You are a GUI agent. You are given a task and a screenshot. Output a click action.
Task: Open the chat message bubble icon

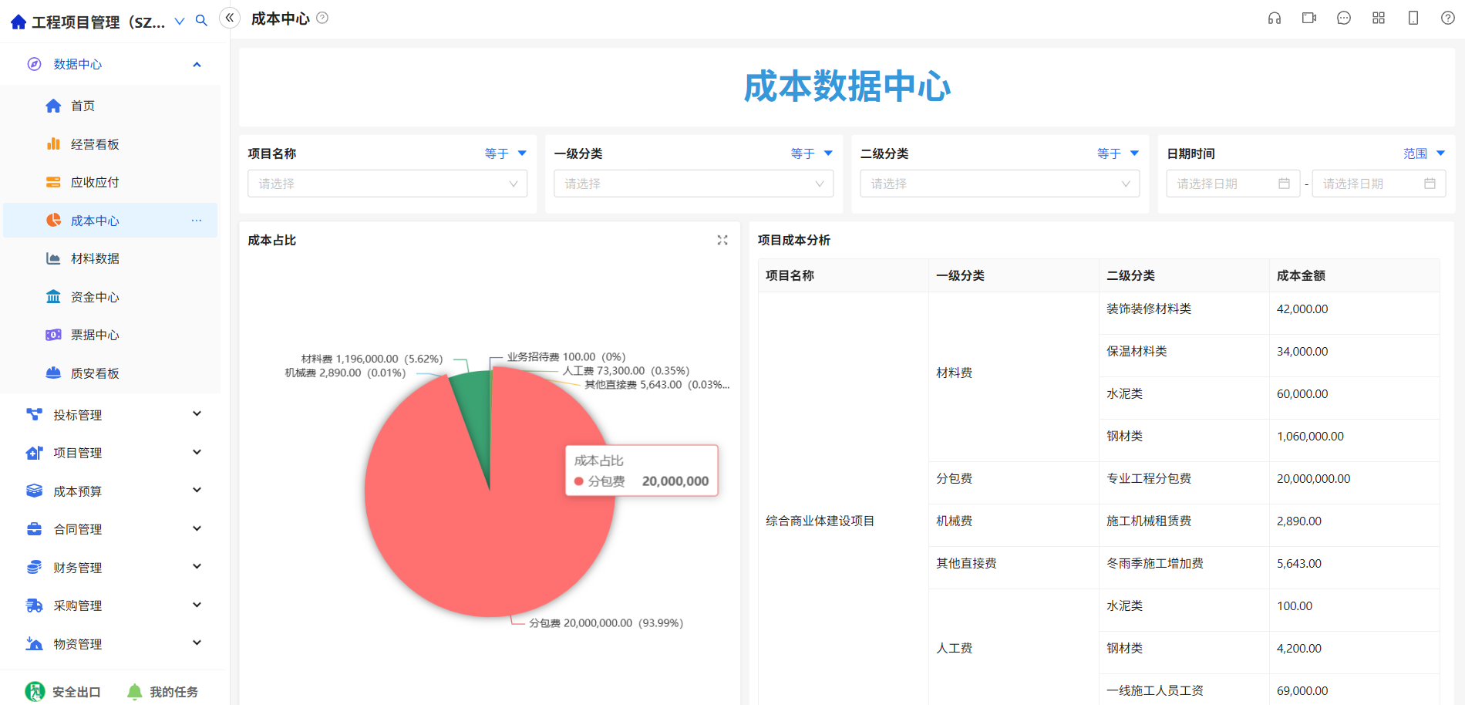pyautogui.click(x=1344, y=18)
